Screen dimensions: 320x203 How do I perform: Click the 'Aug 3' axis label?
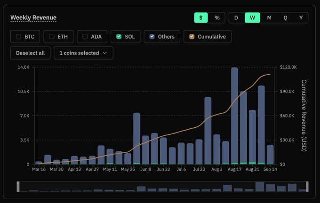(x=217, y=169)
